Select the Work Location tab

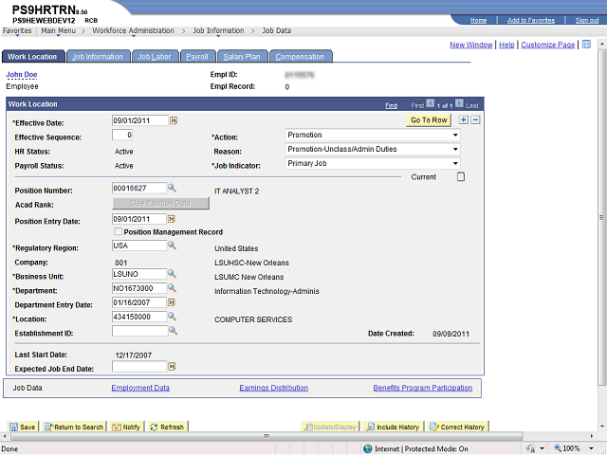[32, 57]
